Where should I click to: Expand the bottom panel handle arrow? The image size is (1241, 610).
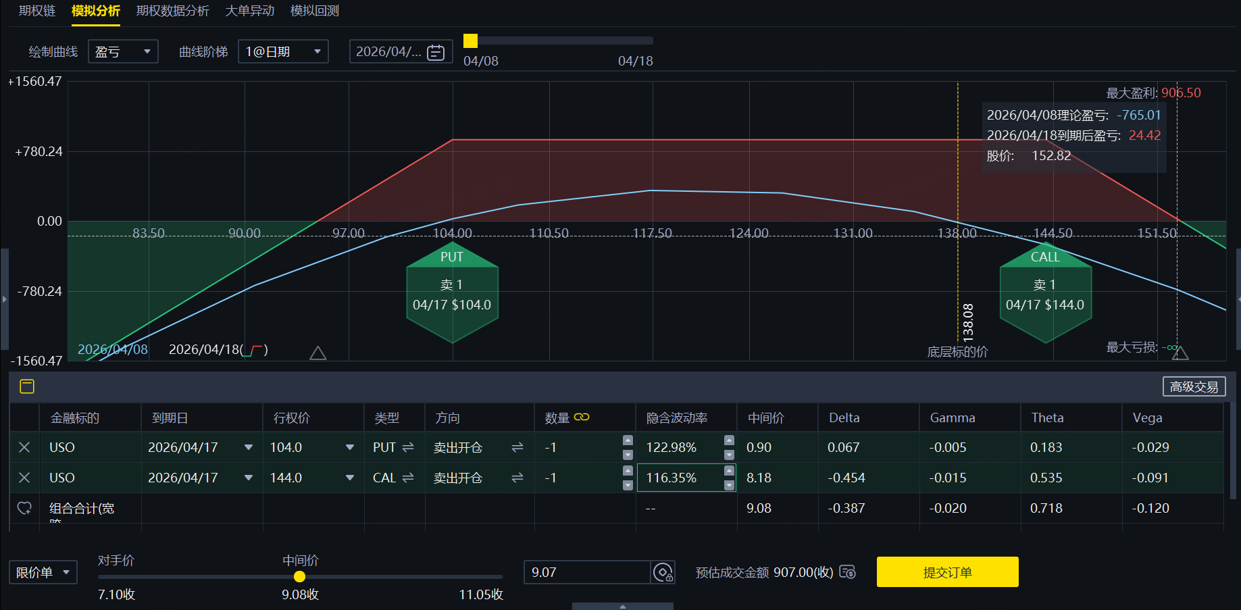[623, 606]
